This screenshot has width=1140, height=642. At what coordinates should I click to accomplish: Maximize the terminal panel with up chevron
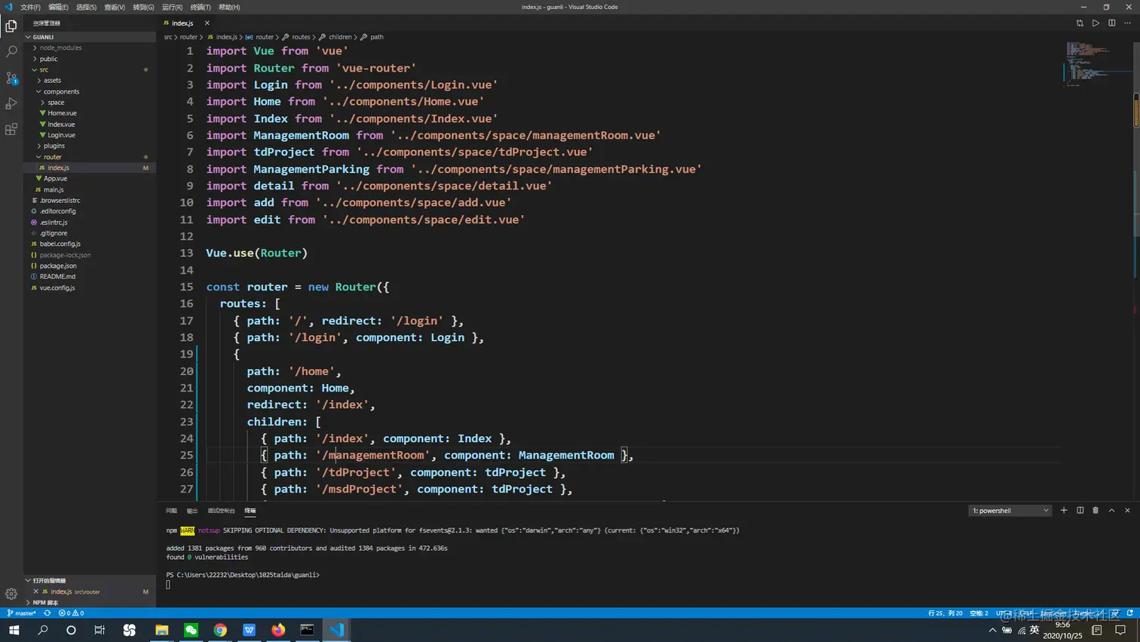[1111, 511]
